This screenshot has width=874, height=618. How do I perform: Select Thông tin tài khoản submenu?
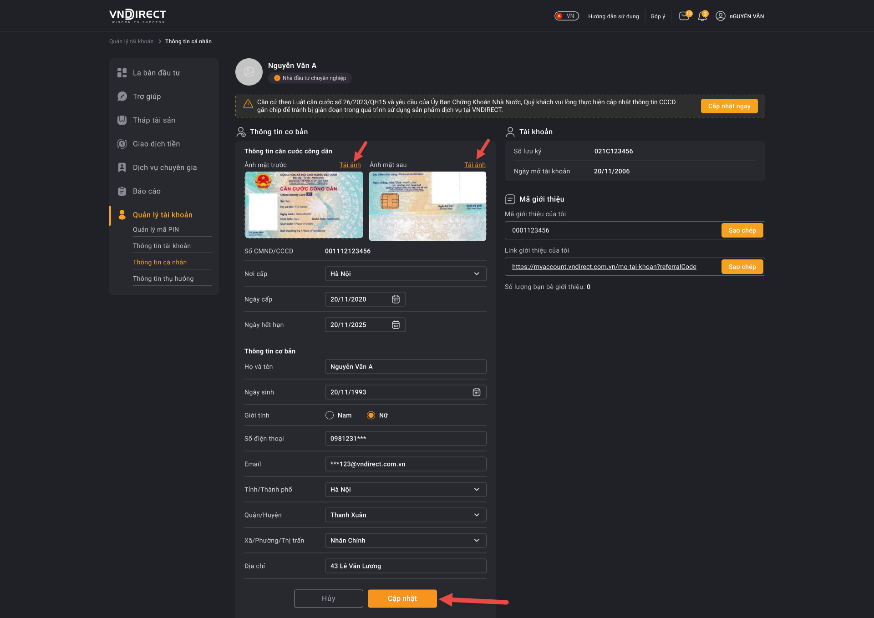(162, 246)
